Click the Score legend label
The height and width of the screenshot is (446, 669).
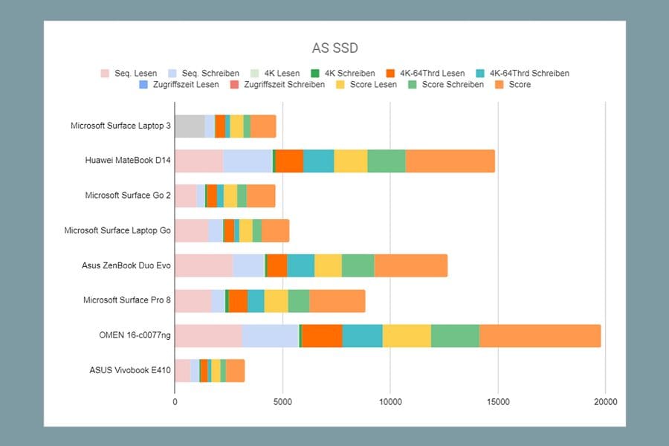click(520, 85)
